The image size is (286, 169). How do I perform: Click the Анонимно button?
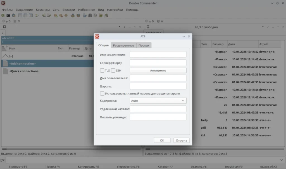[x=158, y=70]
